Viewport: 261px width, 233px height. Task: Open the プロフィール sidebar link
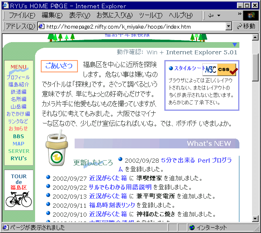coord(18,77)
